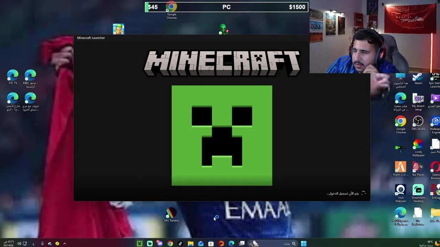Click the MINECRAFT logo in launcher
Image resolution: width=440 pixels, height=247 pixels.
point(222,63)
